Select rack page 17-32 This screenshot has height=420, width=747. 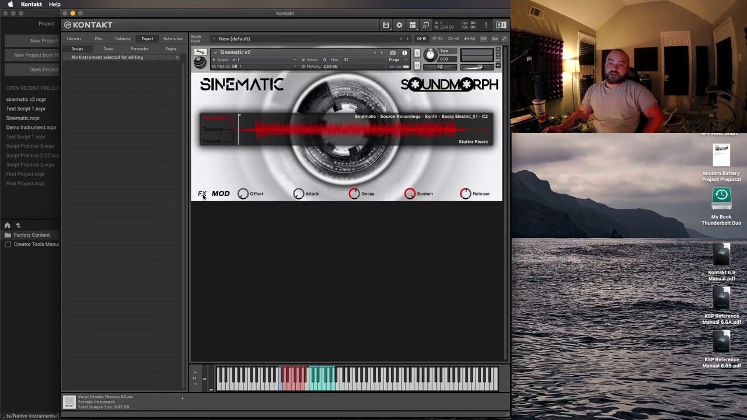[x=437, y=38]
